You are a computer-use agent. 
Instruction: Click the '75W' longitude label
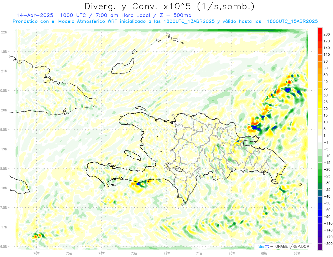coord(69,253)
